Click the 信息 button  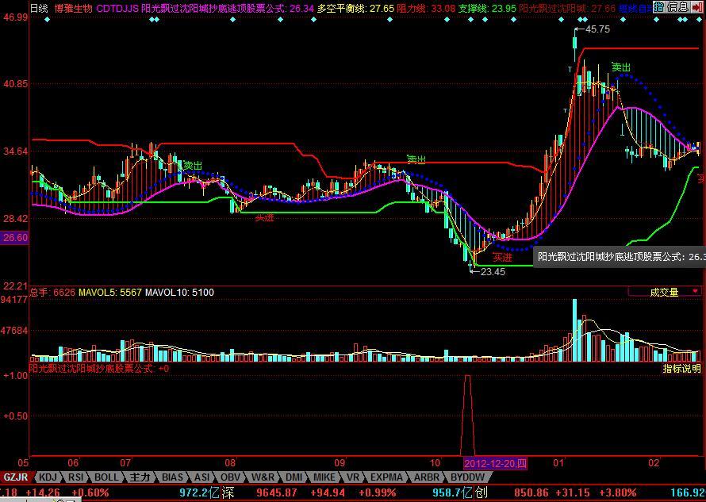(x=678, y=7)
